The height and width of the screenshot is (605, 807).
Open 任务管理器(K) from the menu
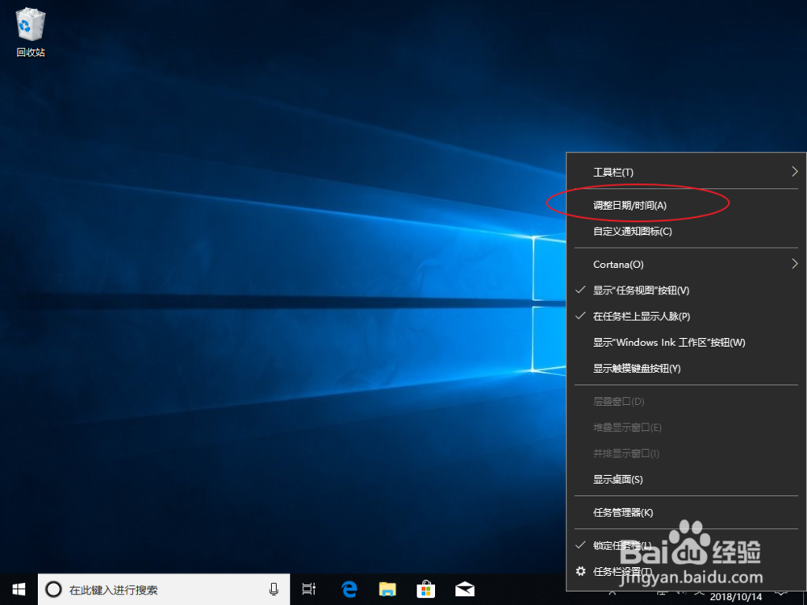point(686,512)
